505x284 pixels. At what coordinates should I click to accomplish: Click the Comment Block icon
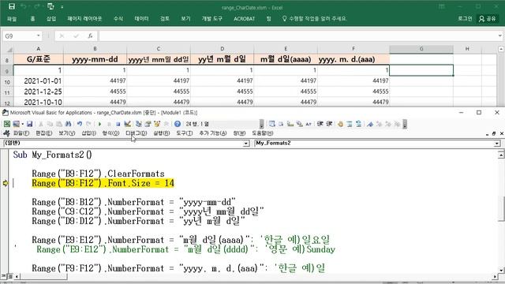(x=350, y=124)
